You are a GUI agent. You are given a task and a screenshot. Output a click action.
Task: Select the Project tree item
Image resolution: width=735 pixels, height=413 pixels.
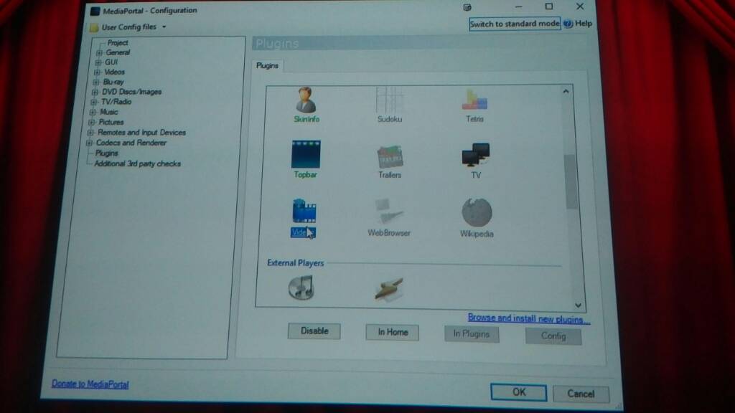(x=117, y=42)
